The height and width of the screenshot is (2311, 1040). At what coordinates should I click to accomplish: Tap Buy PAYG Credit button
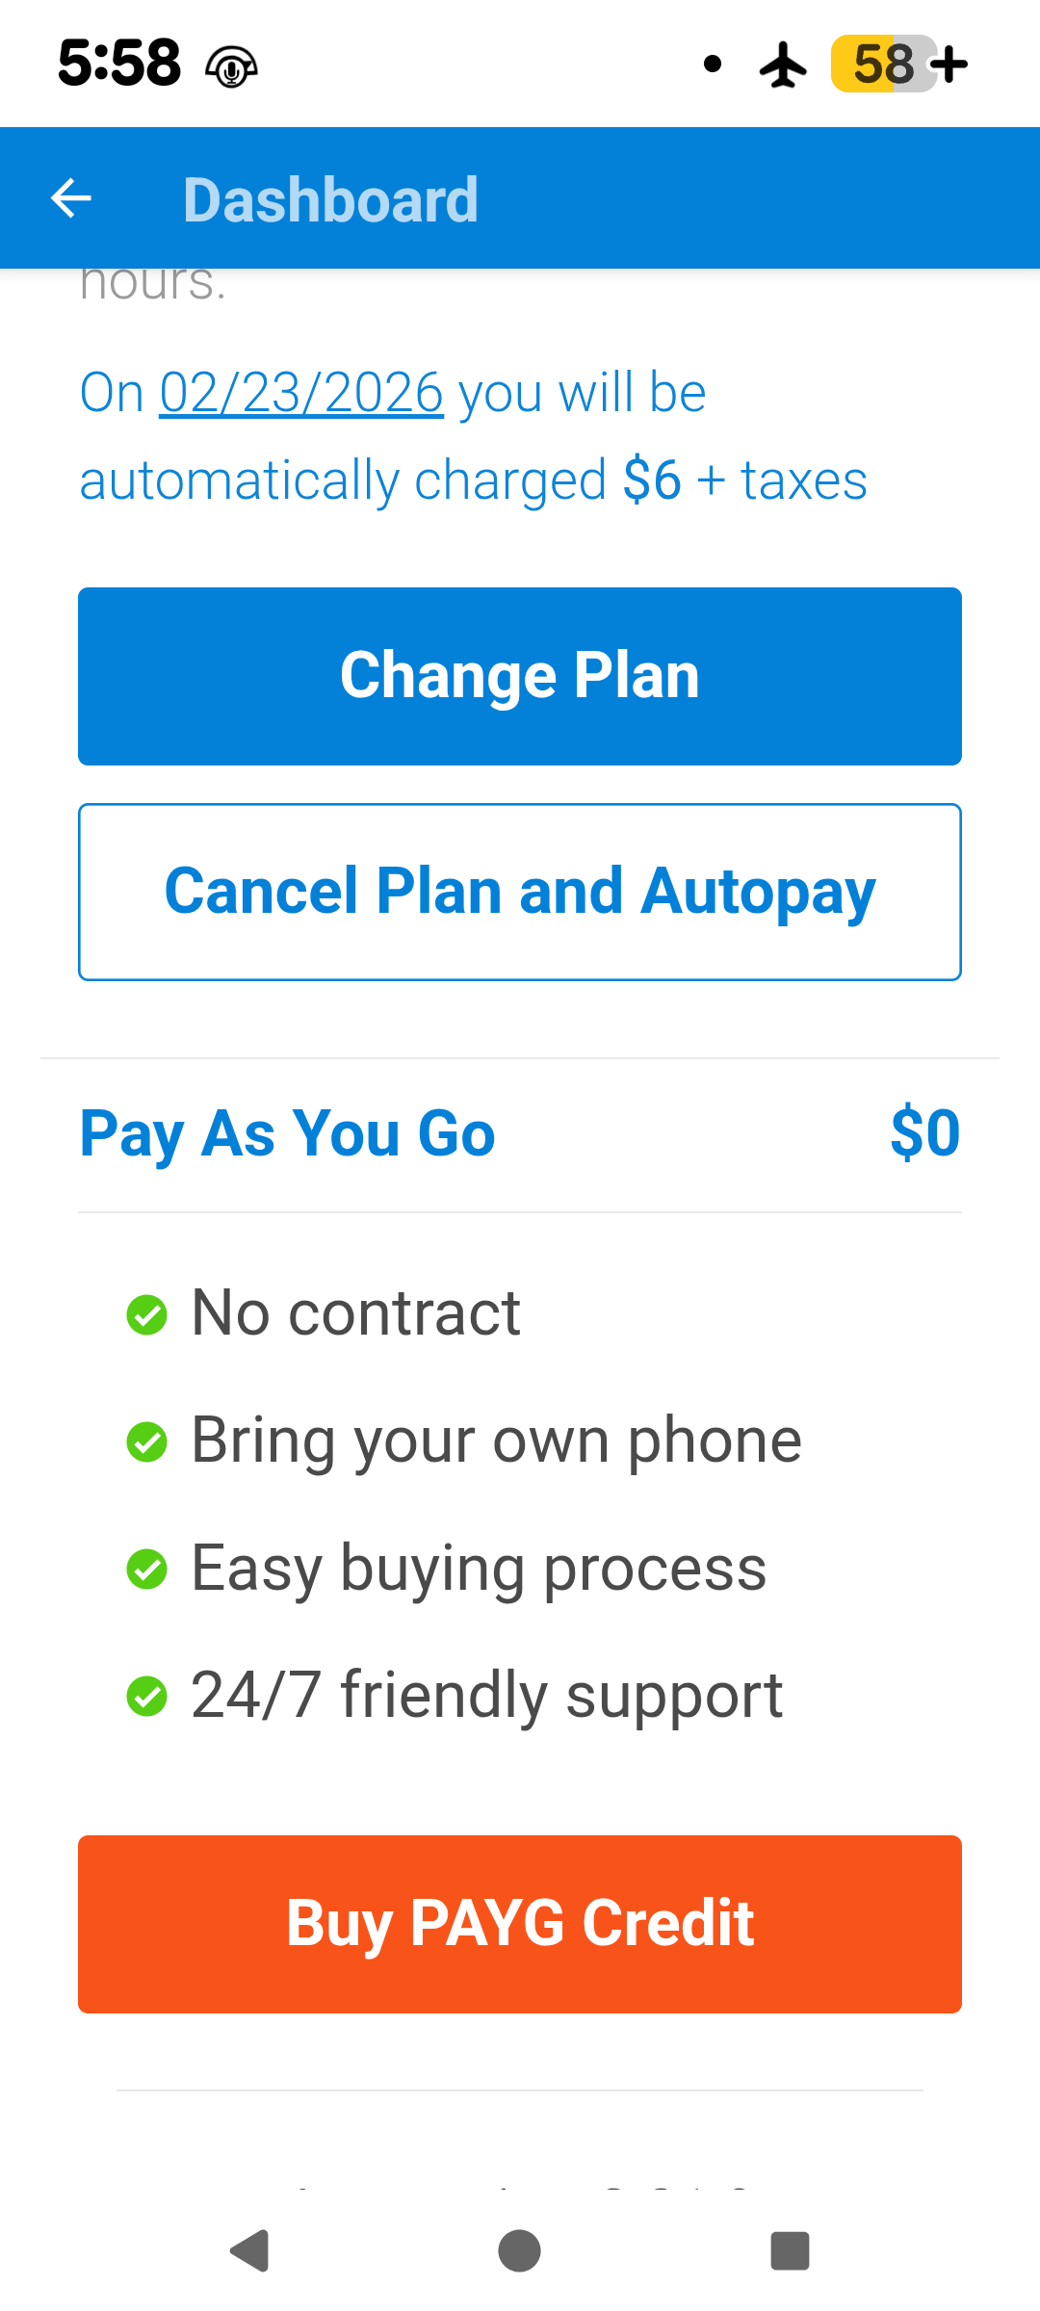pyautogui.click(x=520, y=1924)
